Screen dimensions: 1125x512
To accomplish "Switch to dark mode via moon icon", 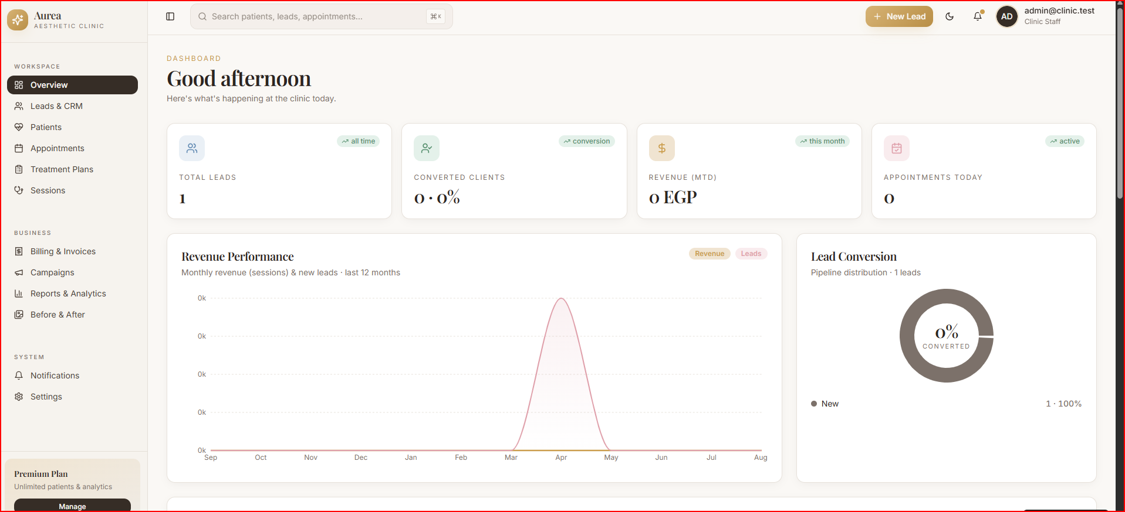I will pos(950,16).
